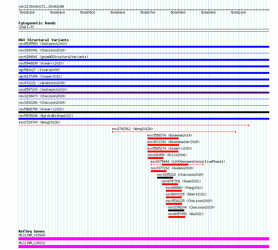
Task: Click ruler position 50060300
Action: (27, 12)
